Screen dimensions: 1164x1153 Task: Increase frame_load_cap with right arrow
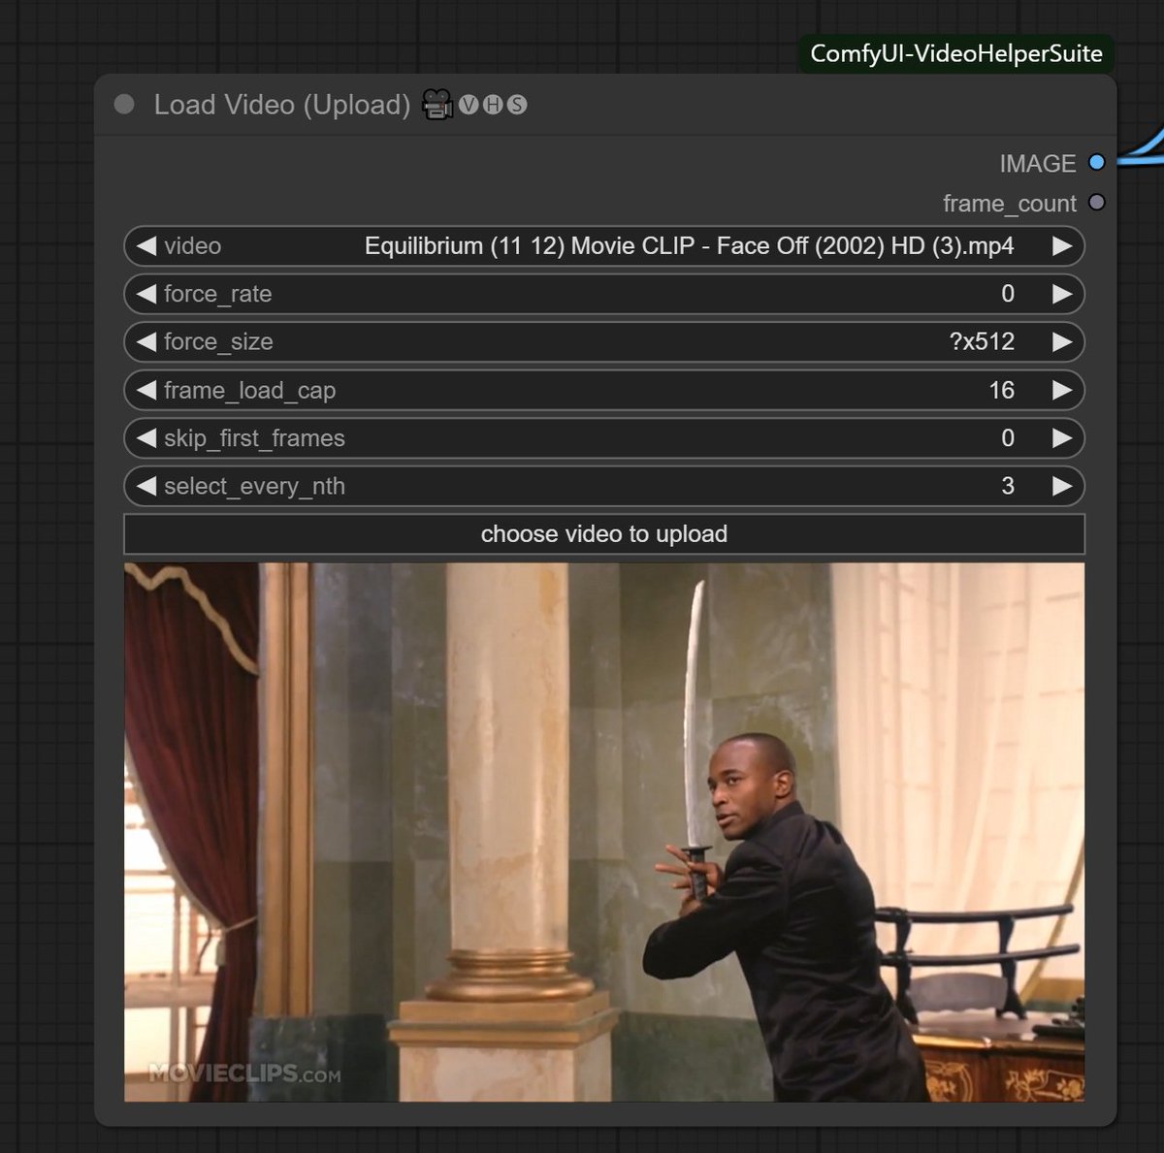[1062, 390]
